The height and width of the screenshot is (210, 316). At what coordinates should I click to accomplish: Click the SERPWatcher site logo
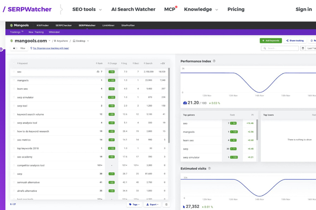pyautogui.click(x=27, y=9)
